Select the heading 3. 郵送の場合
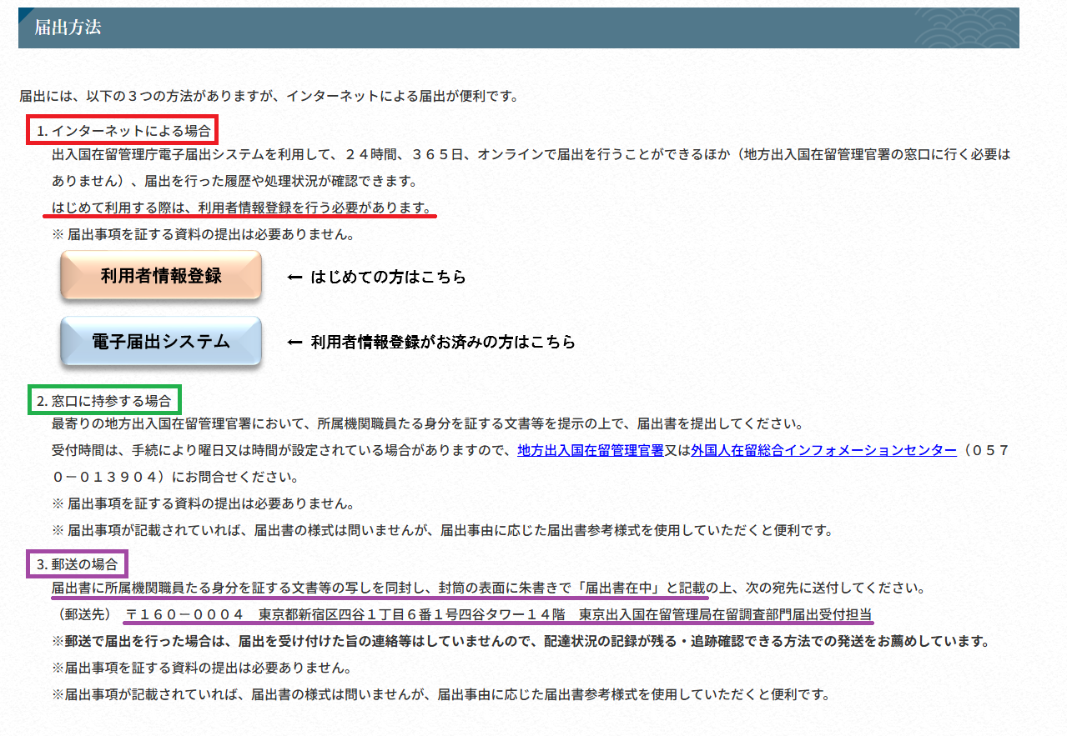The width and height of the screenshot is (1067, 736). (x=77, y=564)
